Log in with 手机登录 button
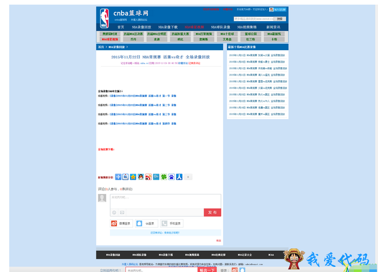This screenshot has height=272, width=378. (172, 224)
